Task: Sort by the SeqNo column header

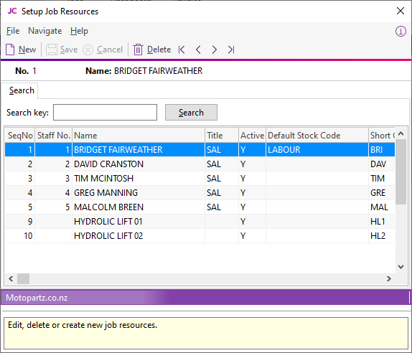Action: click(x=20, y=136)
